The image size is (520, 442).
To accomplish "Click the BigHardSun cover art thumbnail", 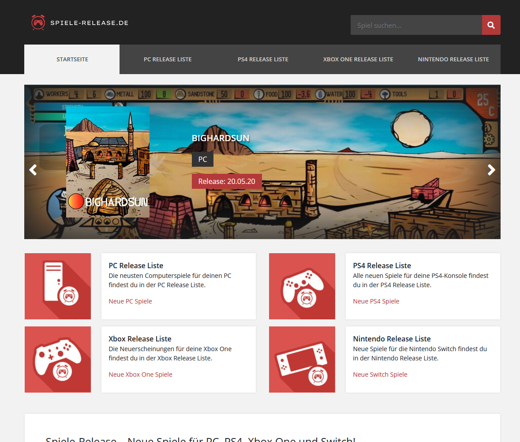I will click(108, 162).
